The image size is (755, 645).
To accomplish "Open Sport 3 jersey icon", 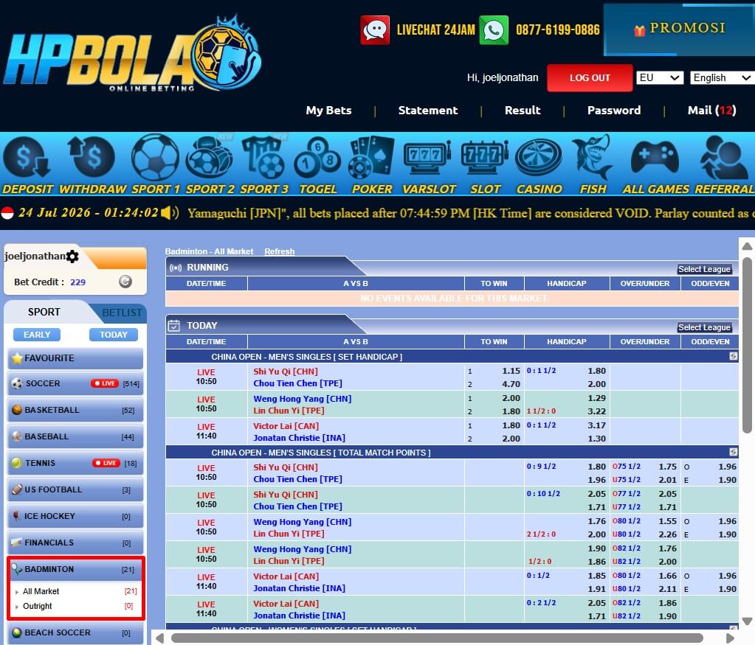I will pyautogui.click(x=263, y=157).
